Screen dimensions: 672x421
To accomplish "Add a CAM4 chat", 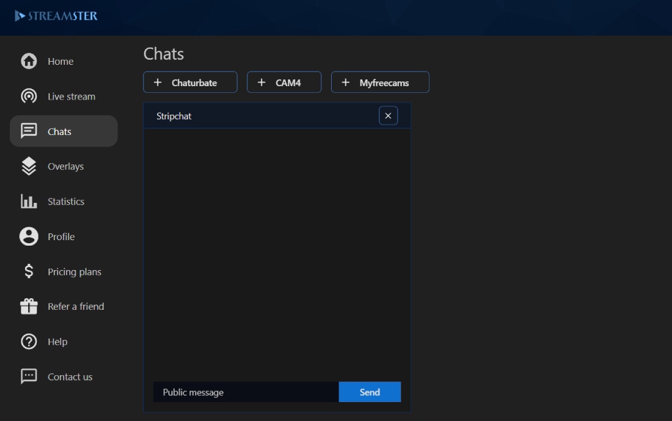I will point(284,82).
